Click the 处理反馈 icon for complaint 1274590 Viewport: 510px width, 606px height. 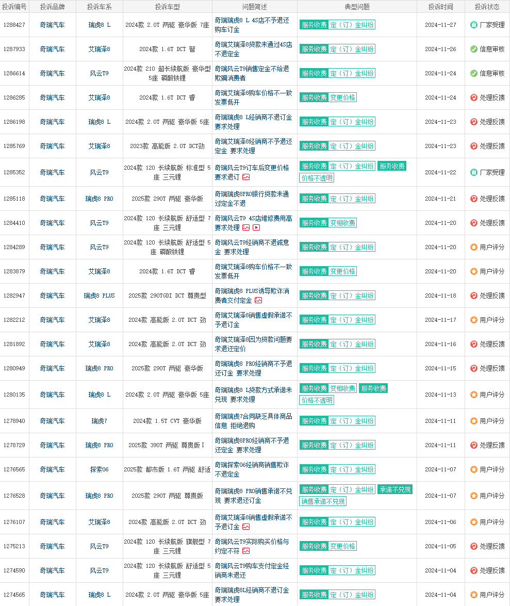coord(474,570)
